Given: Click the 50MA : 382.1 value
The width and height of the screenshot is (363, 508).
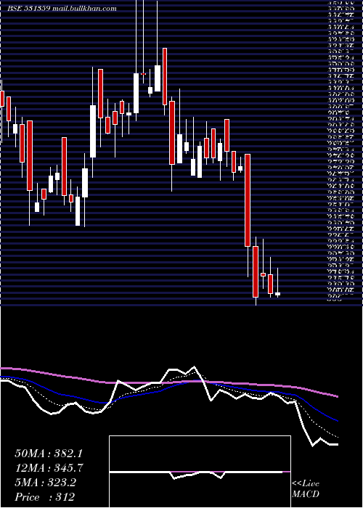Looking at the screenshot, I should coord(48,454).
